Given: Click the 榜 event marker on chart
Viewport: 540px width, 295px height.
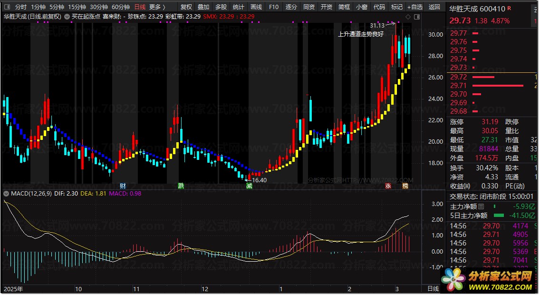Looking at the screenshot, I should pos(405,186).
